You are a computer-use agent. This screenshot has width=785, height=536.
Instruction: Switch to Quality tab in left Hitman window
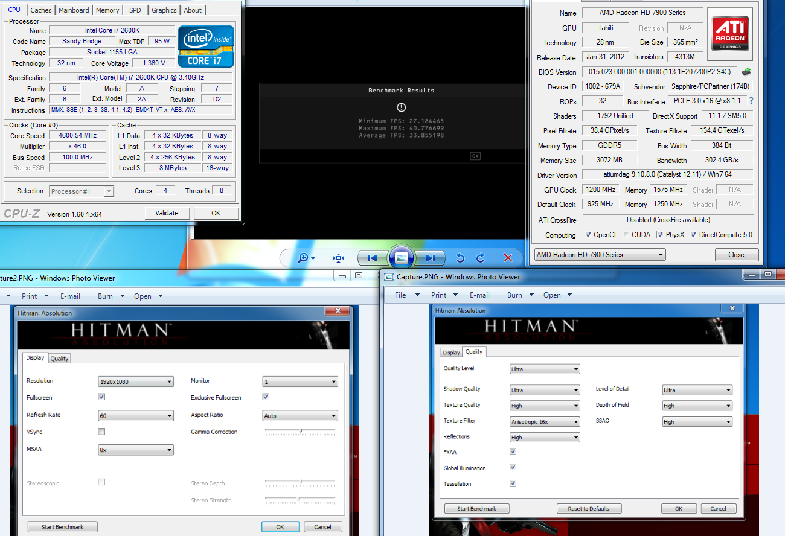coord(59,359)
